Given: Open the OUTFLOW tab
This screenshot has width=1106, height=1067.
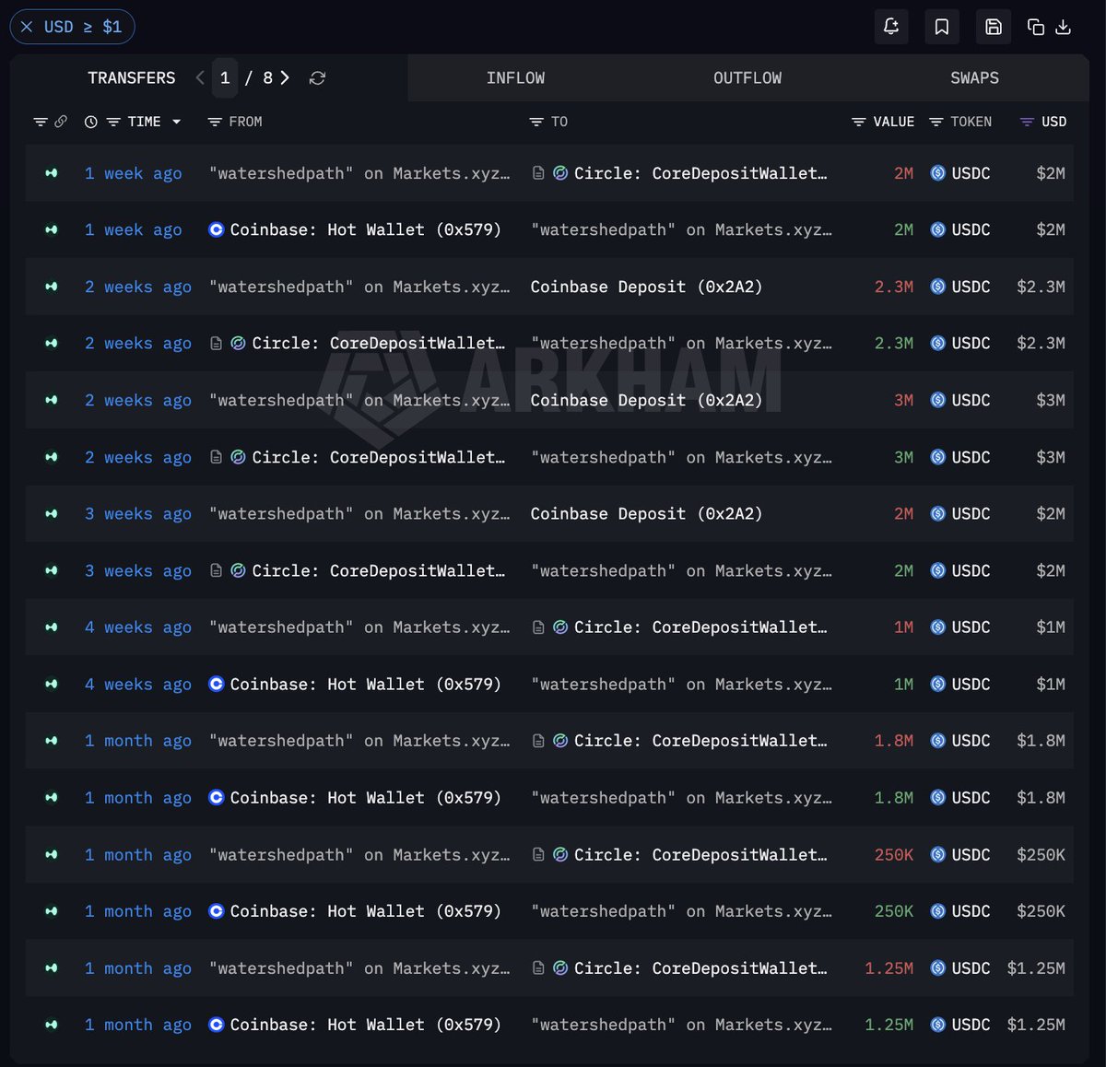Looking at the screenshot, I should 747,78.
